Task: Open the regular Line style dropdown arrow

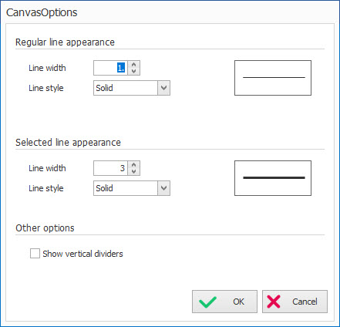Action: (163, 88)
